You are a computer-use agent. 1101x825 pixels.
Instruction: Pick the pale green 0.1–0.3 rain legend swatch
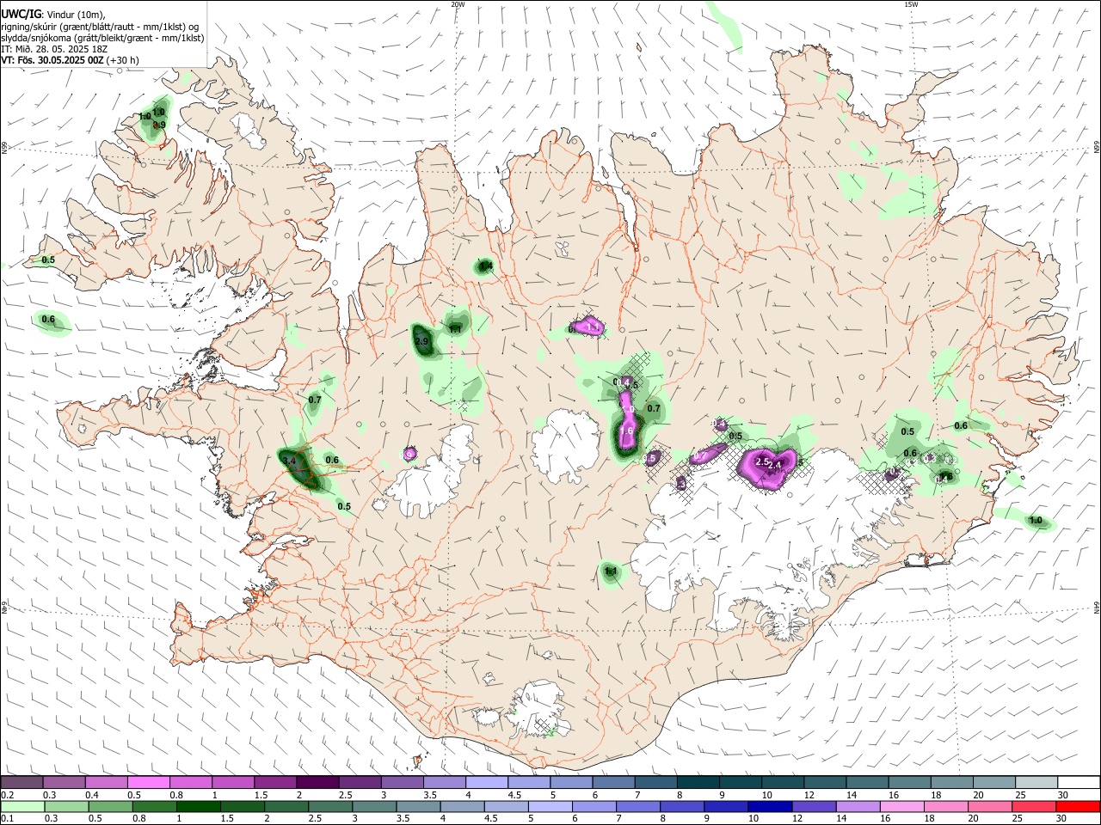[22, 807]
